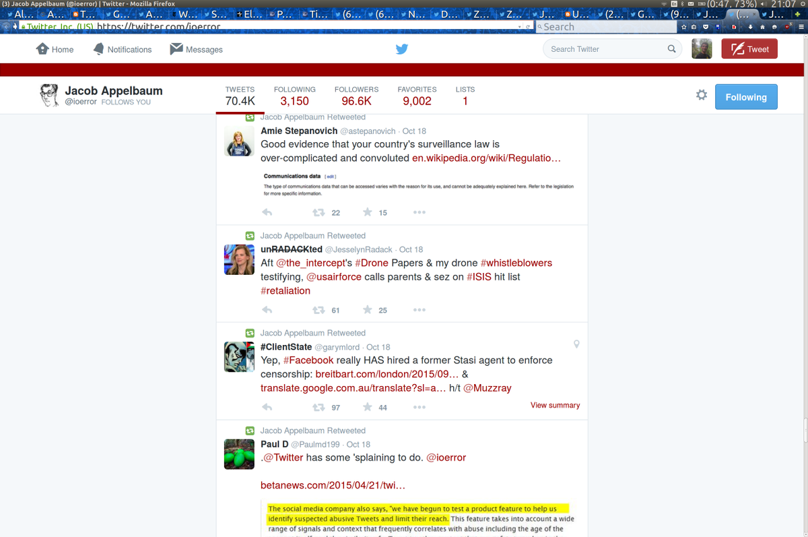The height and width of the screenshot is (537, 808).
Task: Click Firefox home toolbar icon
Action: coord(762,27)
